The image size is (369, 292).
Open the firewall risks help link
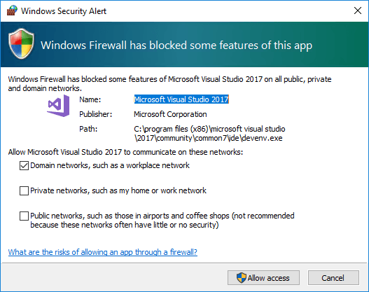click(x=103, y=252)
